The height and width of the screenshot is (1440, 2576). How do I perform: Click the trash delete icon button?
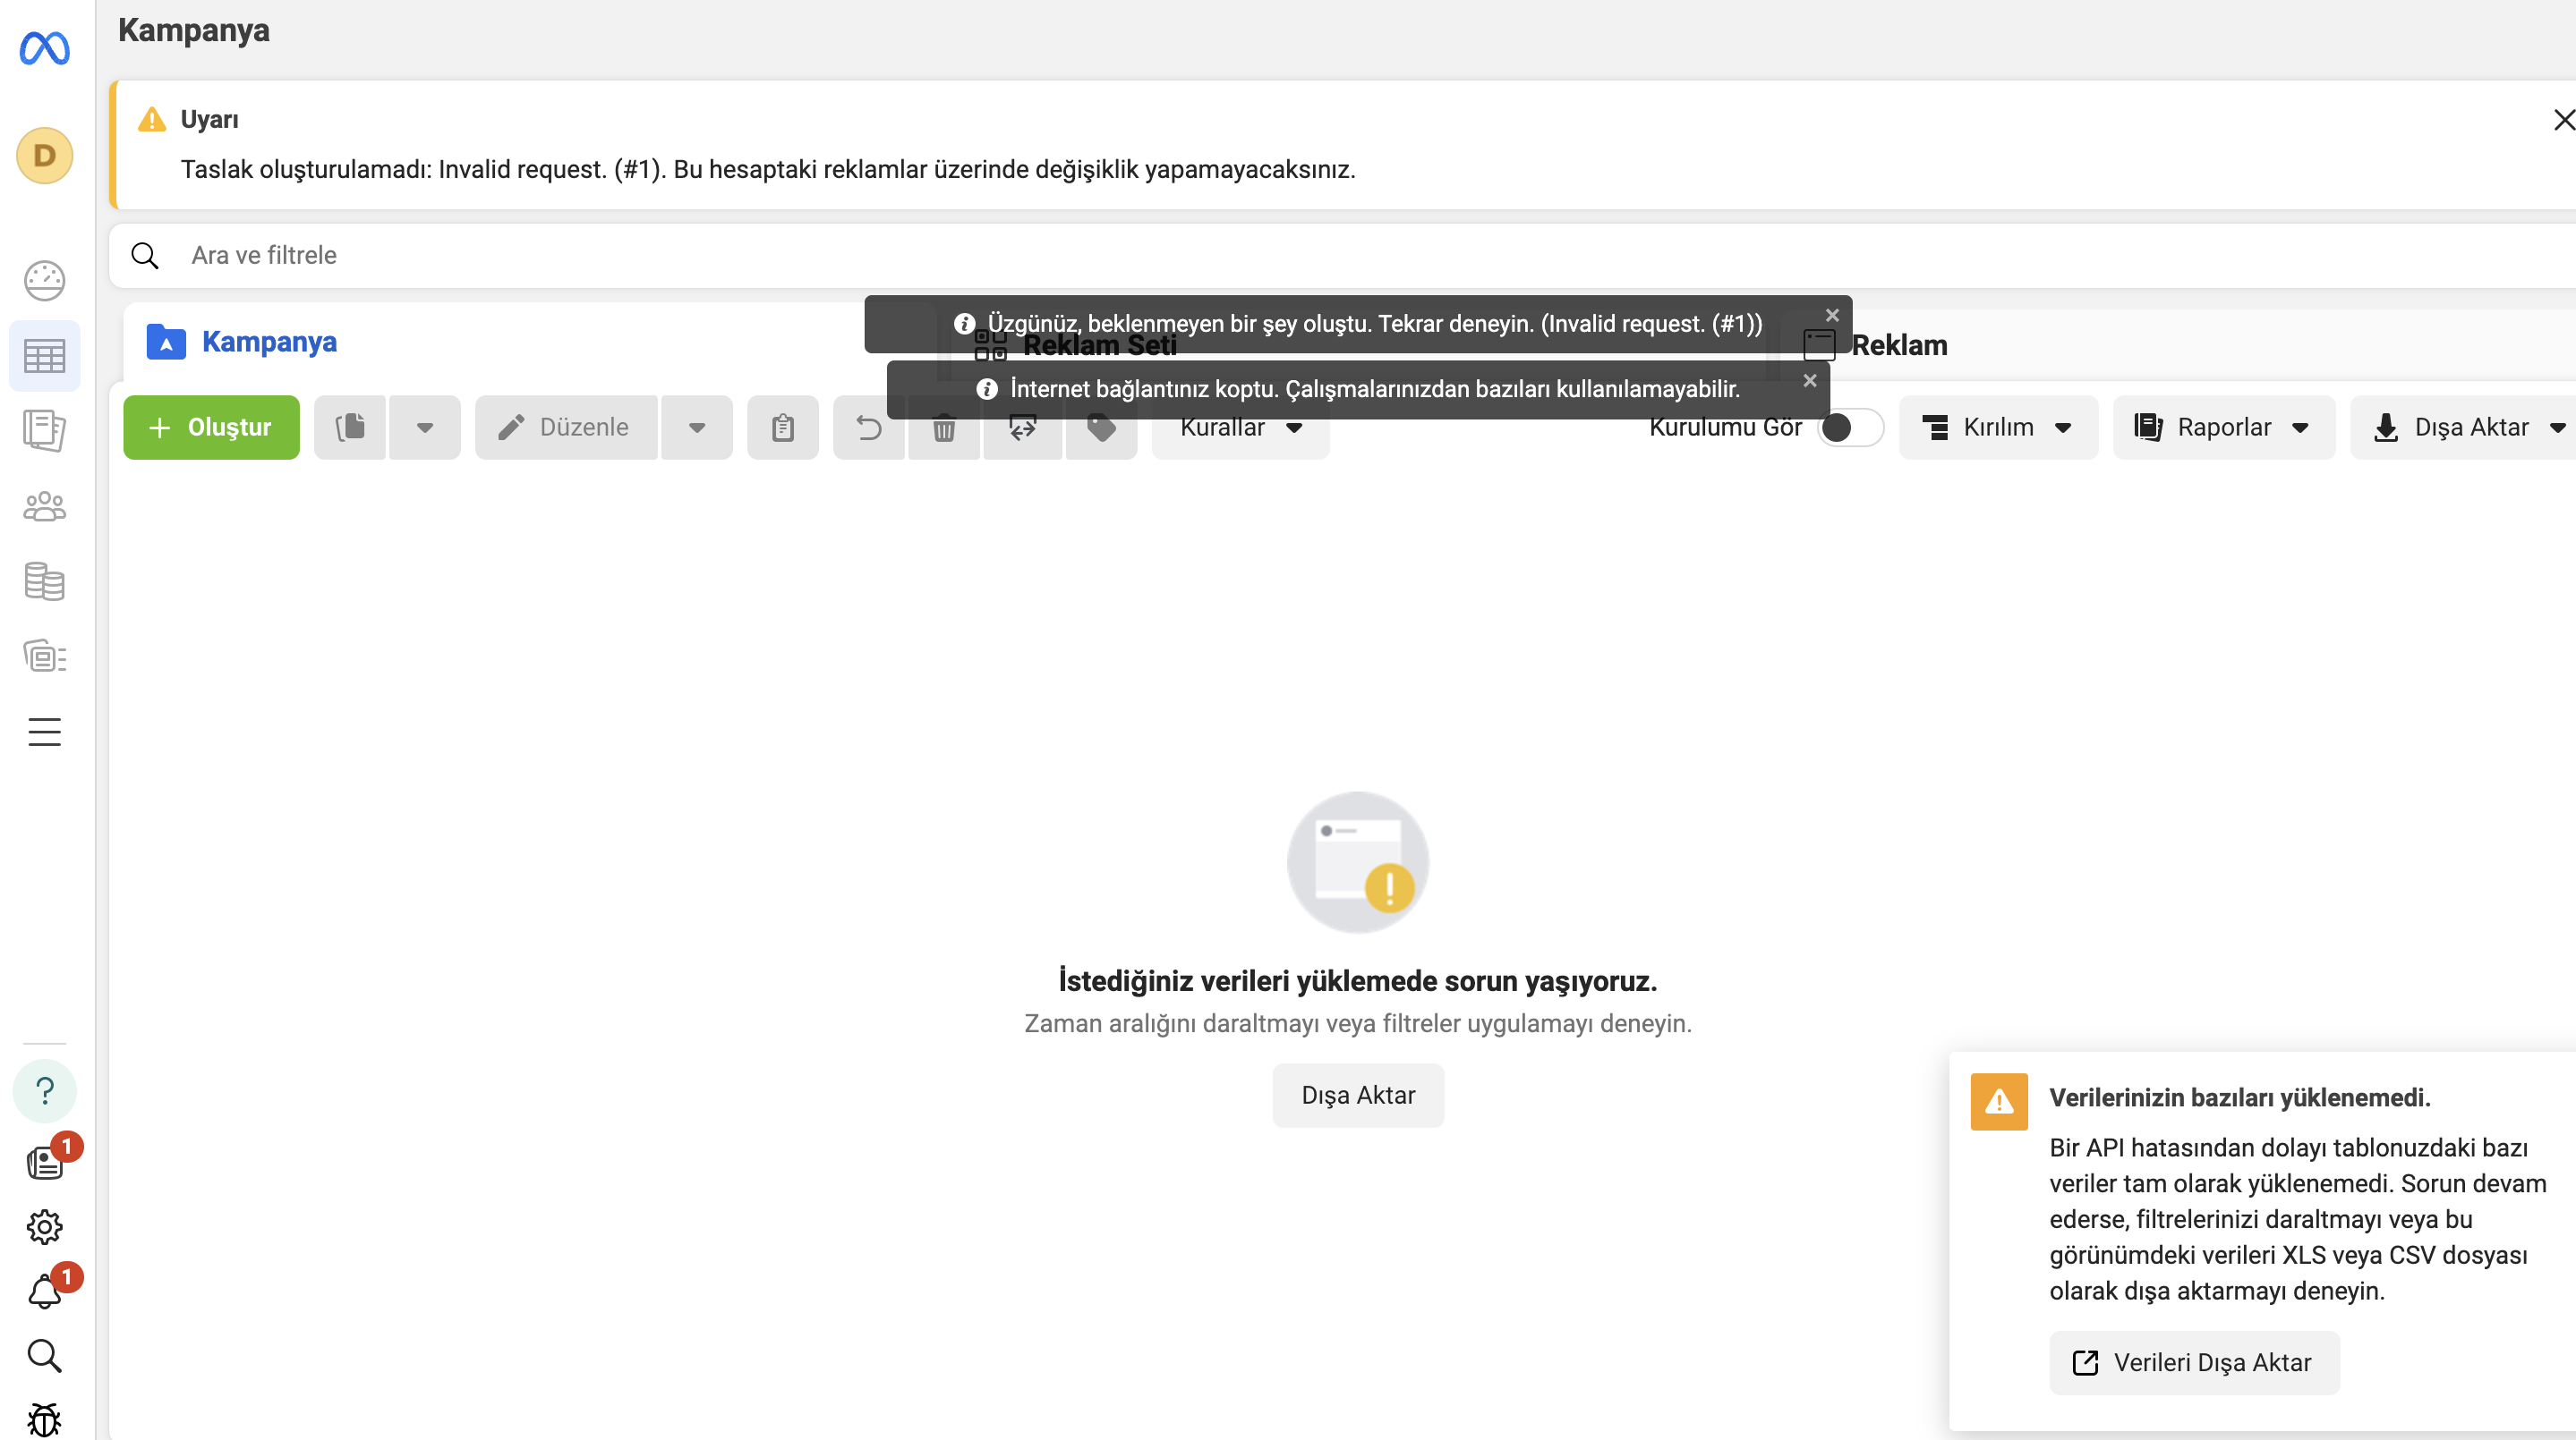pyautogui.click(x=944, y=428)
